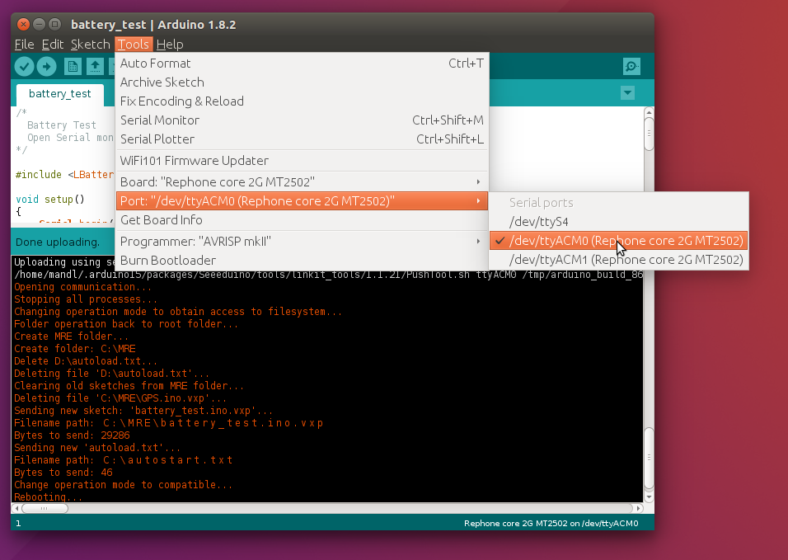Click console line 'Bytes to send: 29286'
788x560 pixels.
click(x=72, y=435)
